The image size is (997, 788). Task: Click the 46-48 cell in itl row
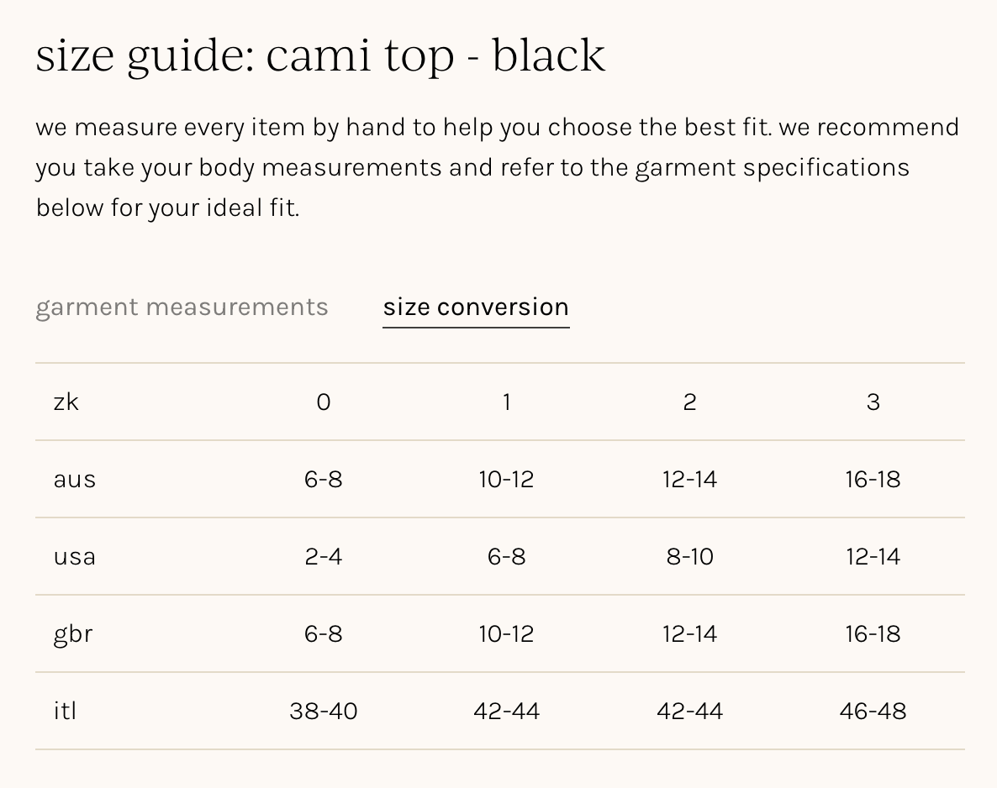(873, 712)
